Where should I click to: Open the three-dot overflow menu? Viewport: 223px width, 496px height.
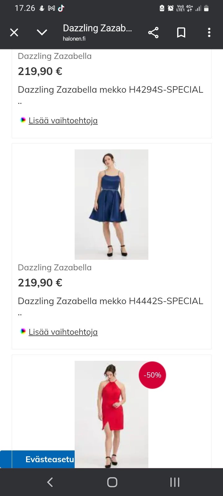[209, 33]
